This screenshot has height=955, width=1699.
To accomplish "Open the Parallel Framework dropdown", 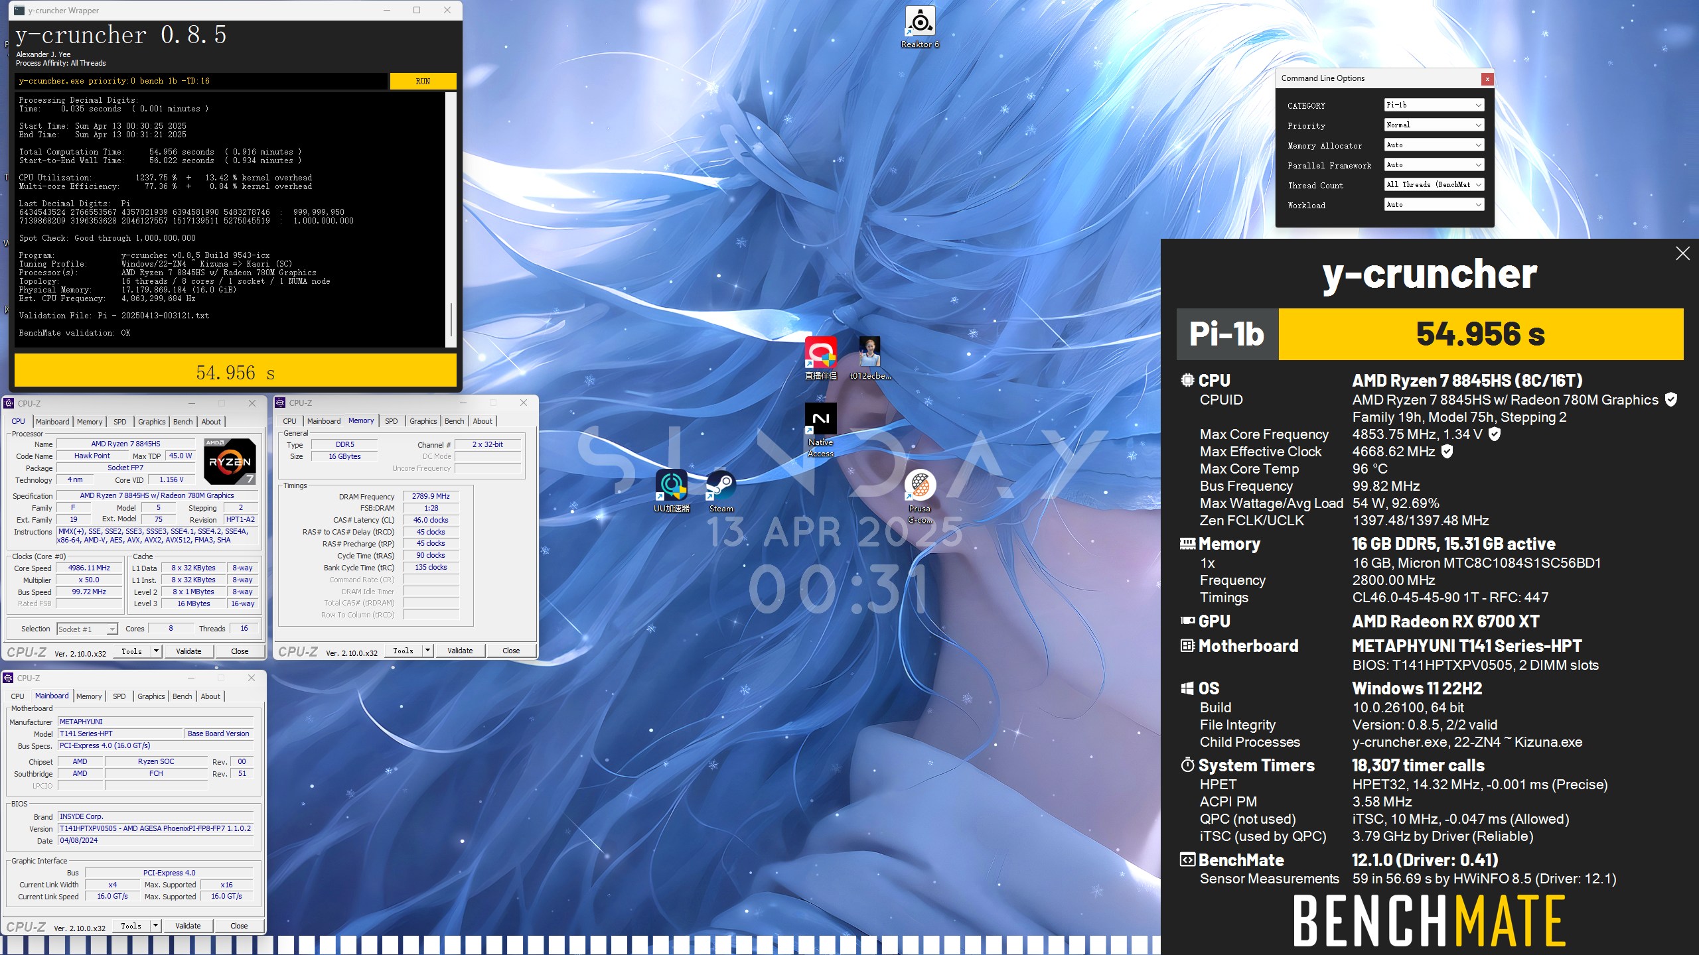I will coord(1434,164).
